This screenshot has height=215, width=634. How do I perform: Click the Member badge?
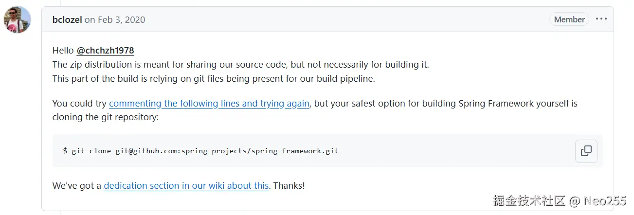569,19
